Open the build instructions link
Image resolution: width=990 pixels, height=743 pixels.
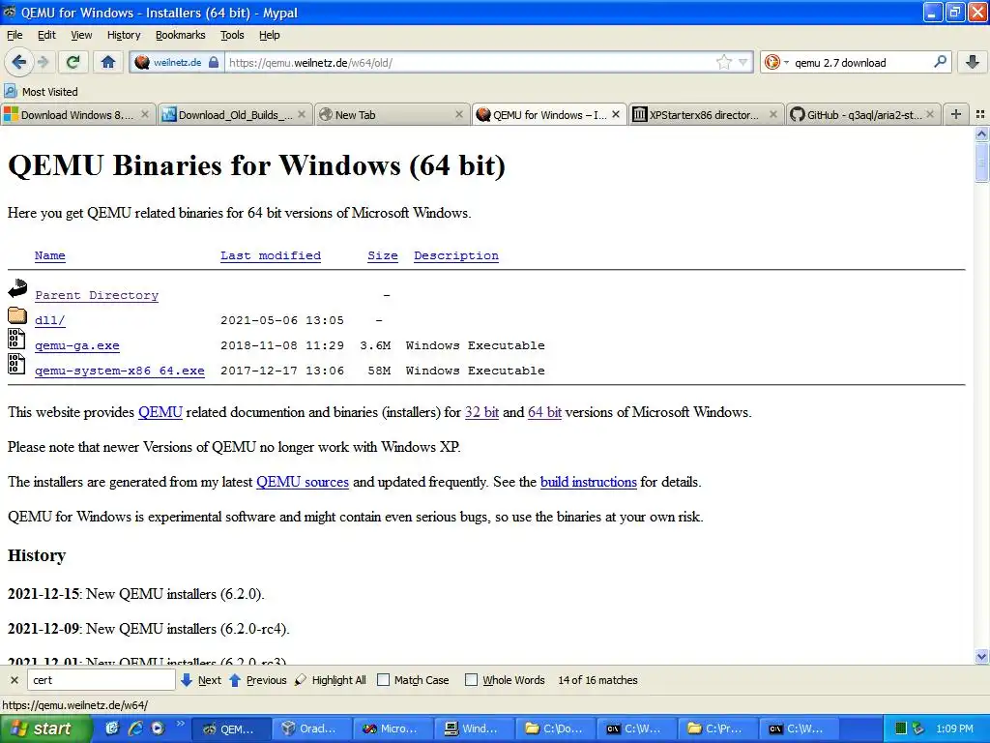589,482
